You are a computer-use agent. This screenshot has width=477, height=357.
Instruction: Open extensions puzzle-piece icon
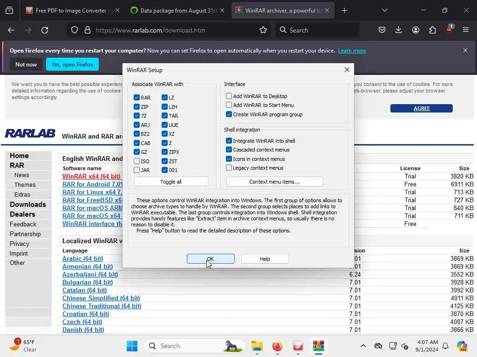pyautogui.click(x=432, y=30)
